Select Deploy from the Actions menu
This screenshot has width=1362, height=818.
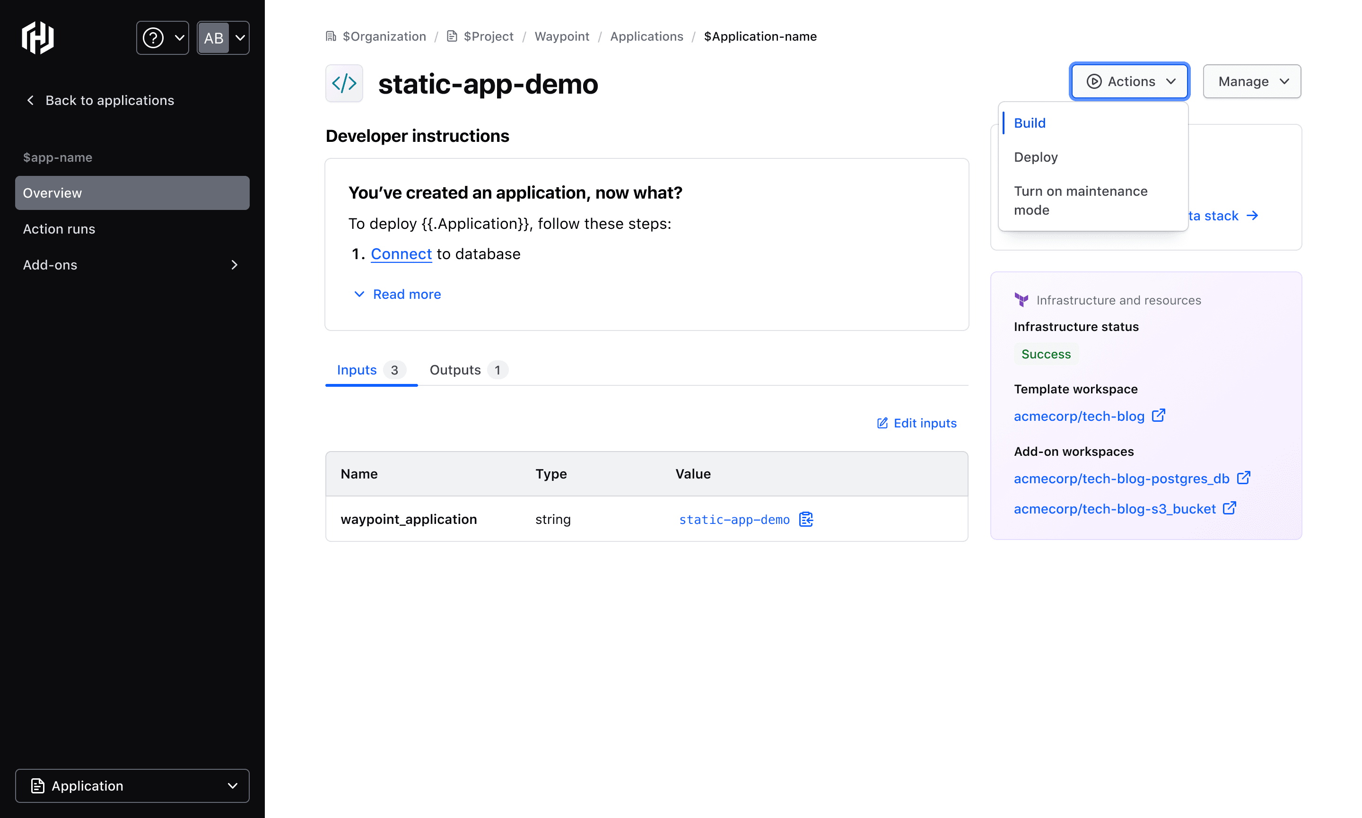click(x=1036, y=157)
